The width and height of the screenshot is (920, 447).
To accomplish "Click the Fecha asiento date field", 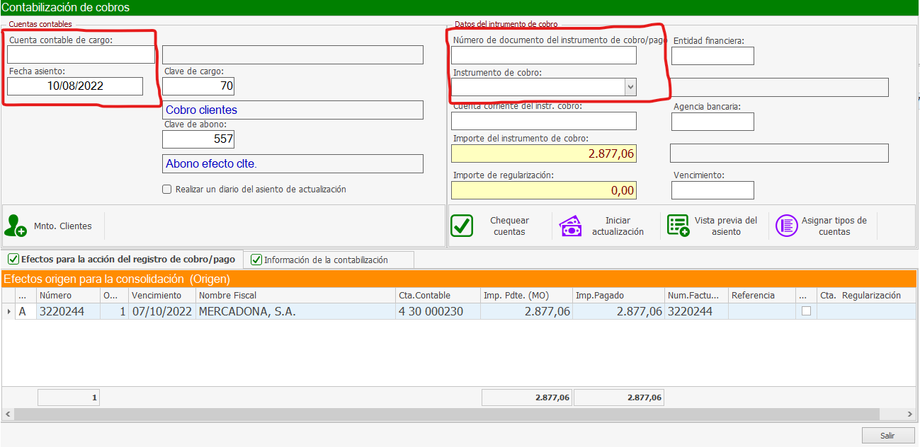I will [75, 86].
